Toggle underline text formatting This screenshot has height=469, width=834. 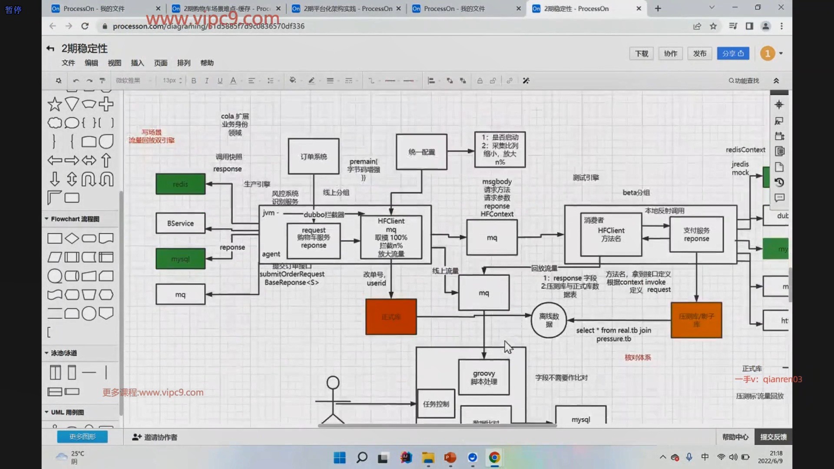click(x=220, y=81)
